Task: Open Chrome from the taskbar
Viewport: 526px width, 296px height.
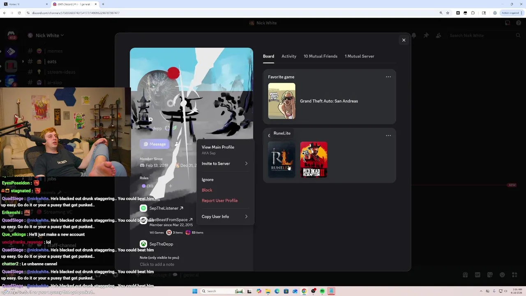Action: click(304, 291)
